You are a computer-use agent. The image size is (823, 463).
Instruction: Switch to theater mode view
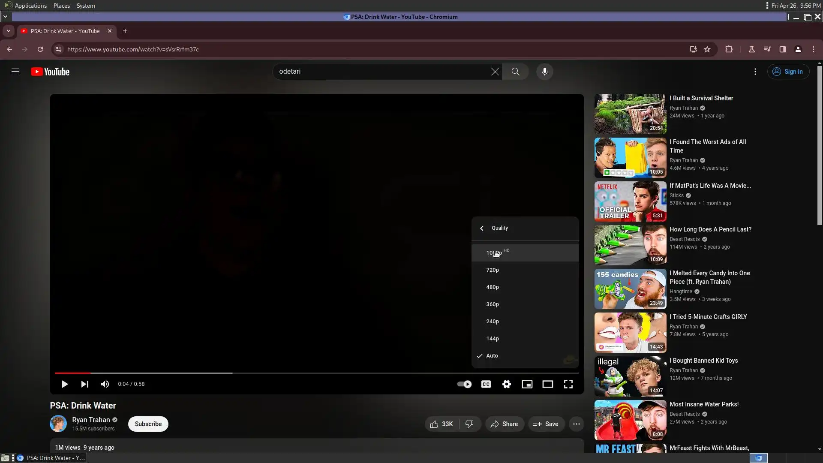point(547,384)
